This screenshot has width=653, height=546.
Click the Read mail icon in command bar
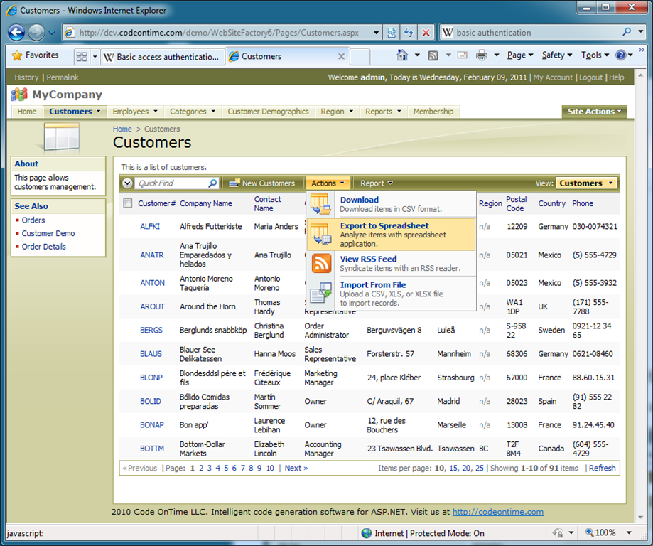463,55
